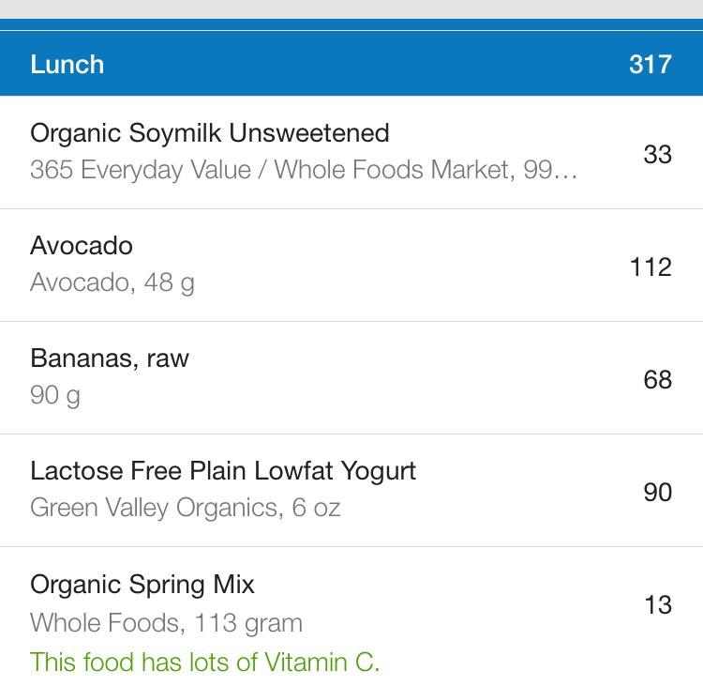Open Lactose Free Plain Lowfat Yogurt entry
The image size is (703, 686).
(x=223, y=471)
